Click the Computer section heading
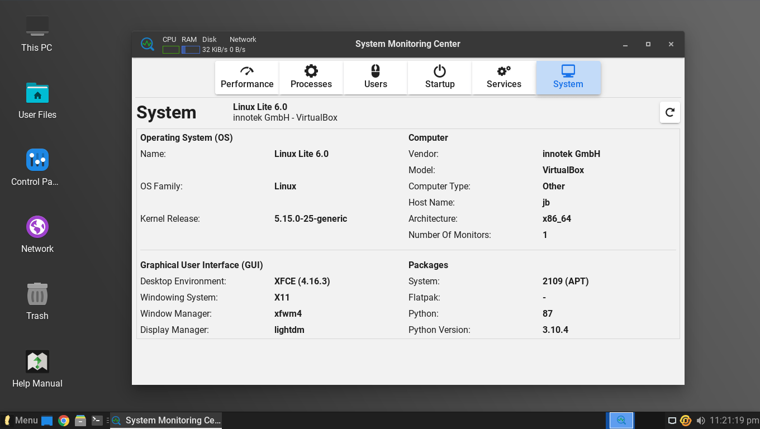The width and height of the screenshot is (760, 429). [429, 137]
